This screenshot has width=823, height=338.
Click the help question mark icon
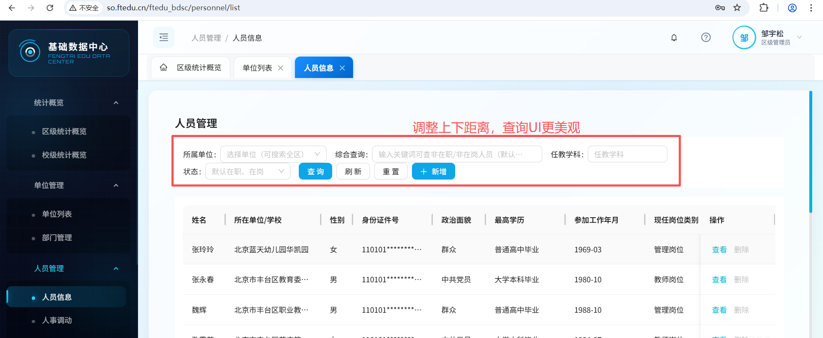point(706,38)
